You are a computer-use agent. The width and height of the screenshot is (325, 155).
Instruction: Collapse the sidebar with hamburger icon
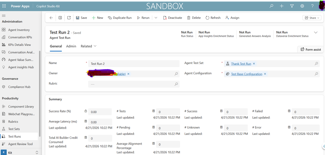pos(4,16)
